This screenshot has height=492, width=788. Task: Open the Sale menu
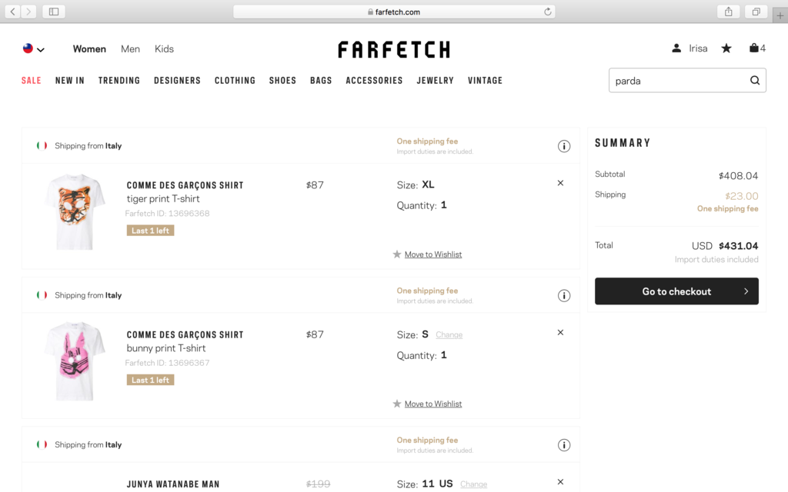click(x=31, y=80)
